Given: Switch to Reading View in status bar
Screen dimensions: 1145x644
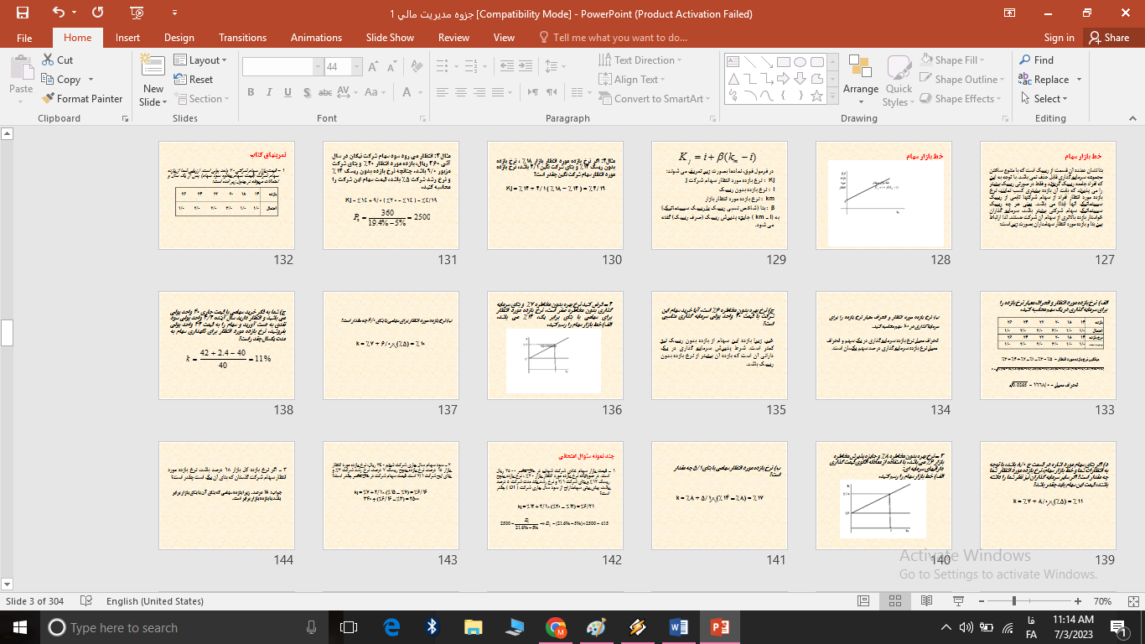Looking at the screenshot, I should point(926,601).
